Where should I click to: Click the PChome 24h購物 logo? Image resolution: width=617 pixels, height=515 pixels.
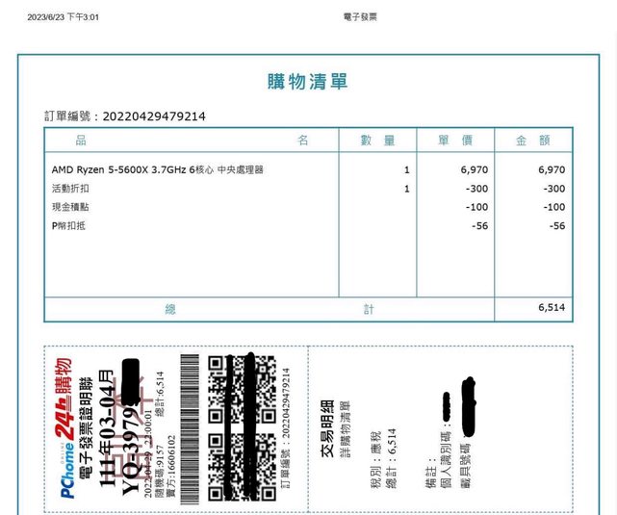65,427
